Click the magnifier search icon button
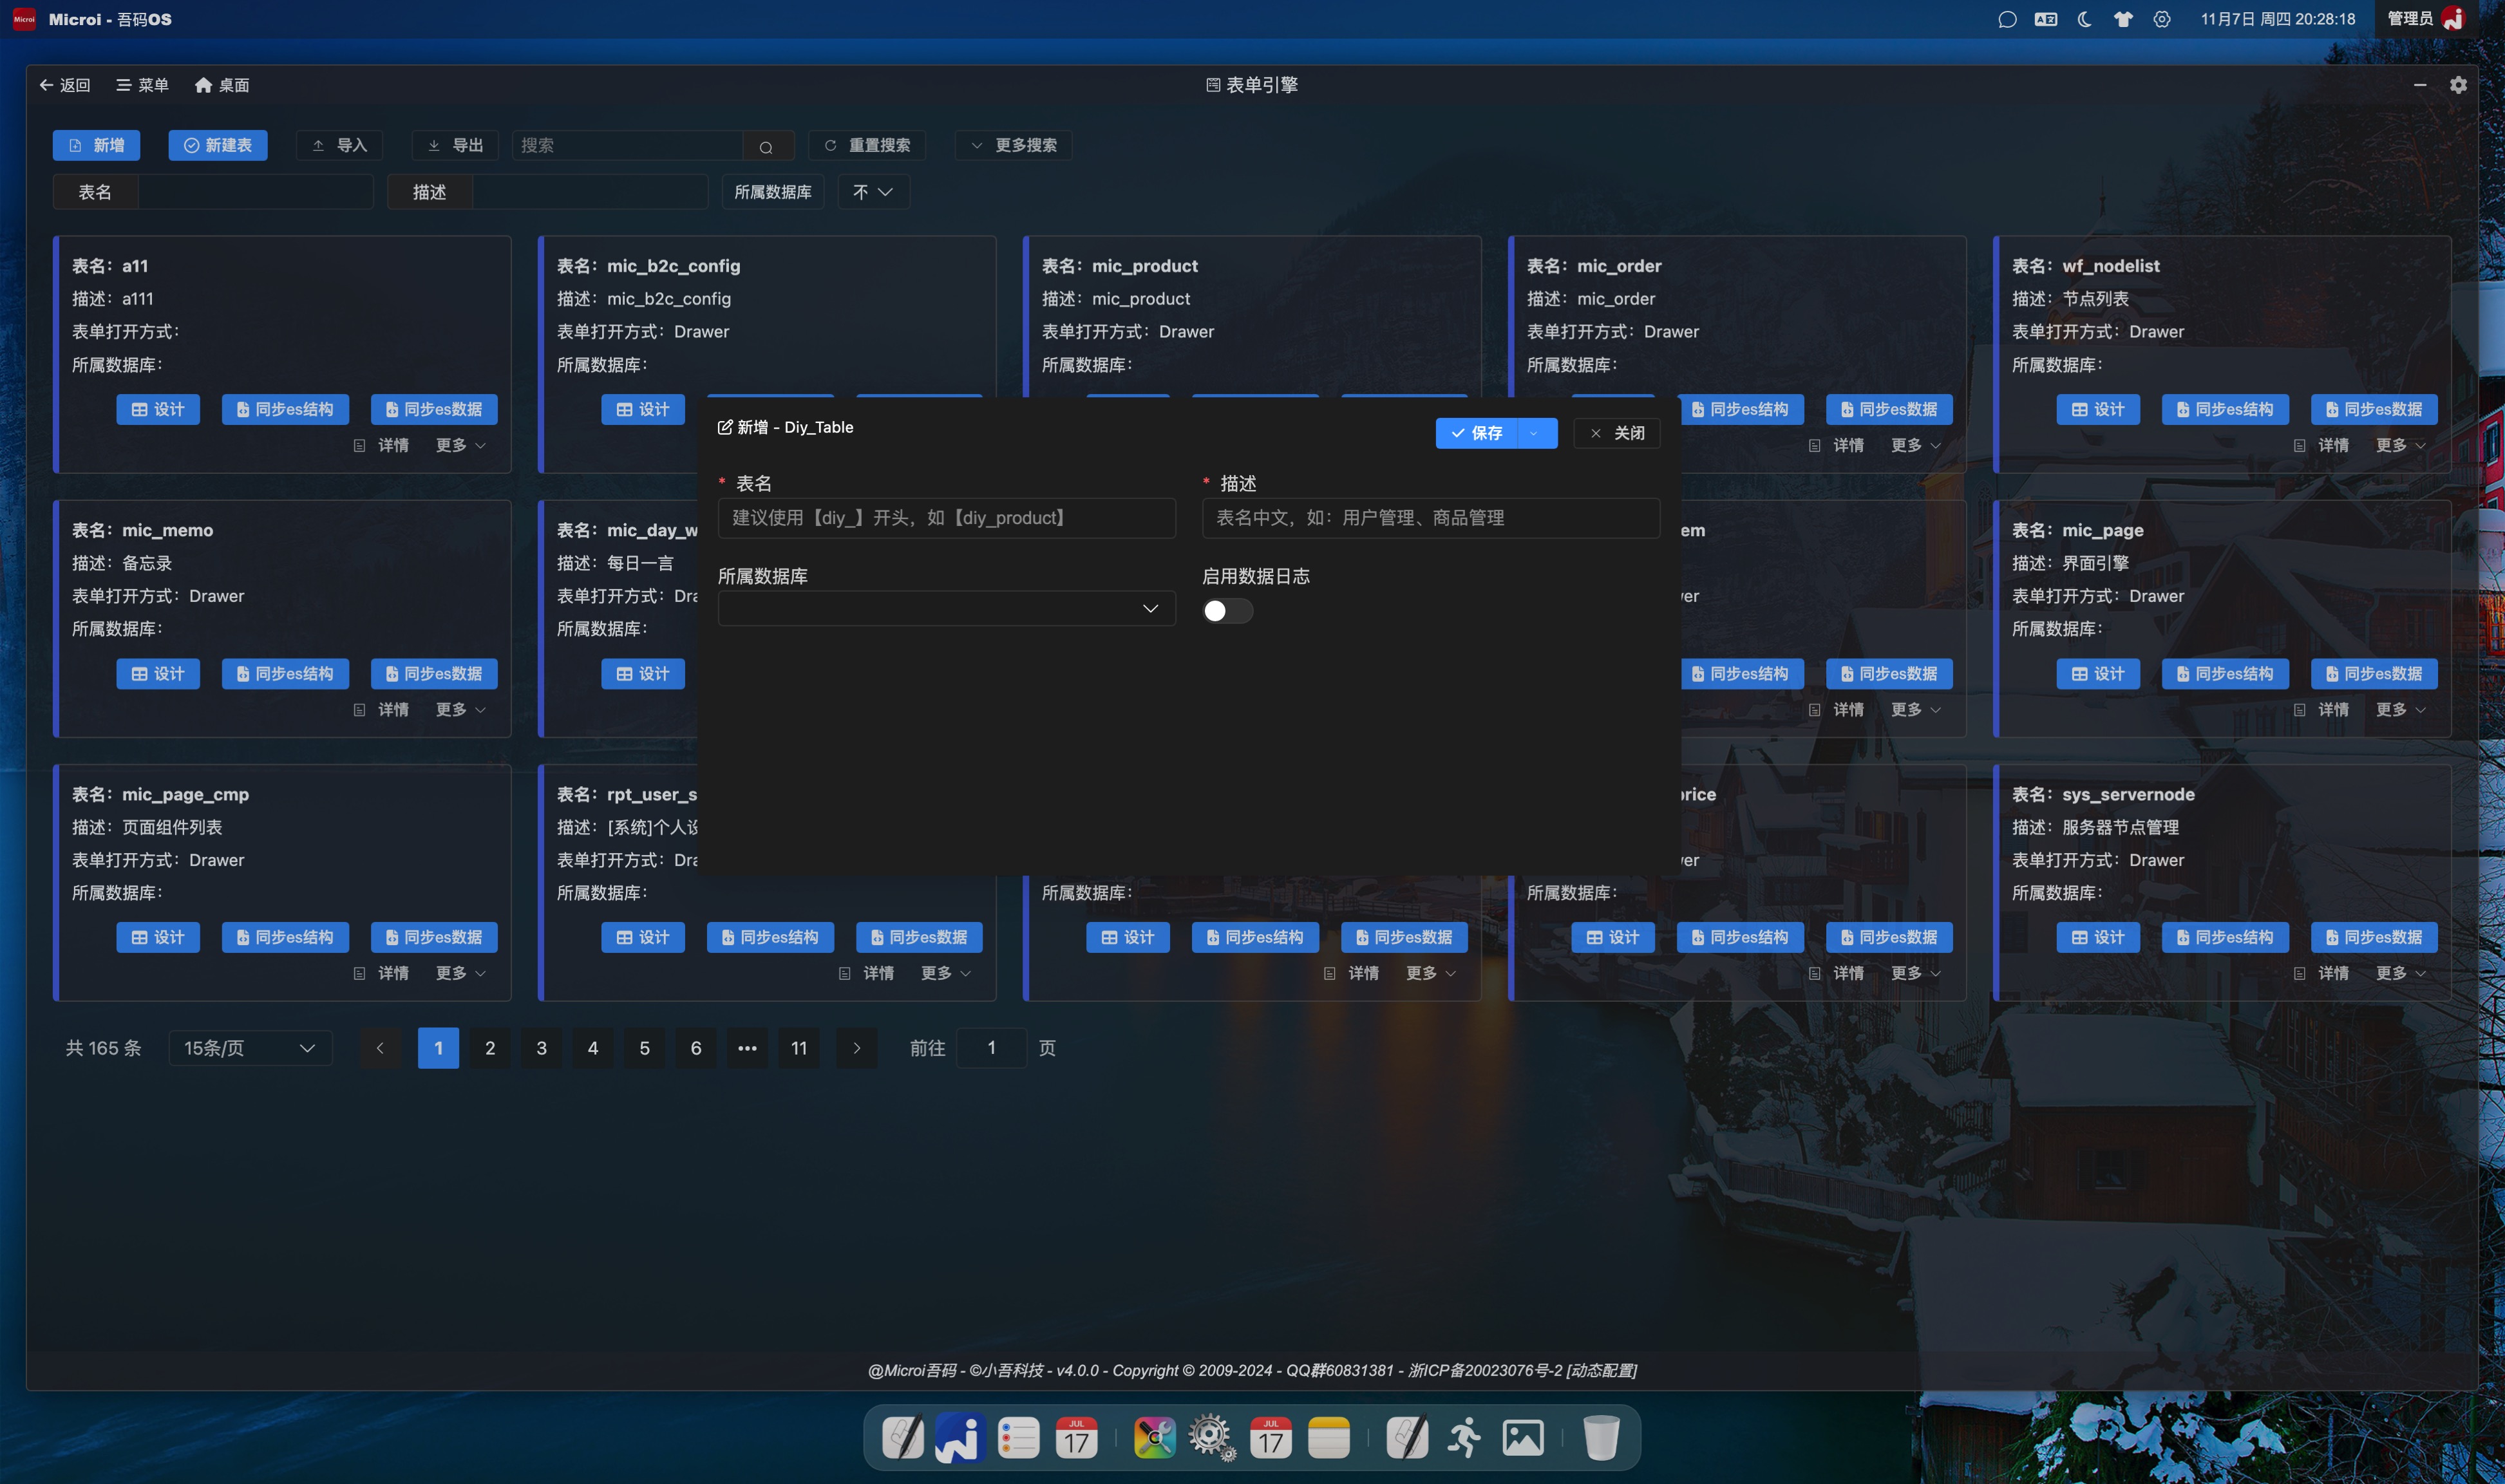This screenshot has width=2505, height=1484. point(766,146)
